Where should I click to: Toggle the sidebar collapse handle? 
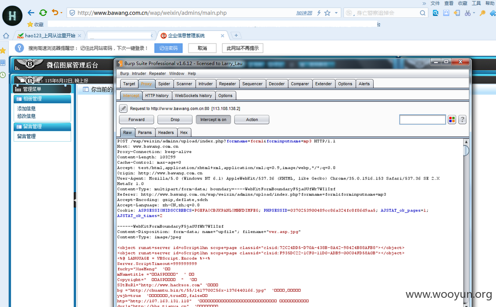point(75,200)
